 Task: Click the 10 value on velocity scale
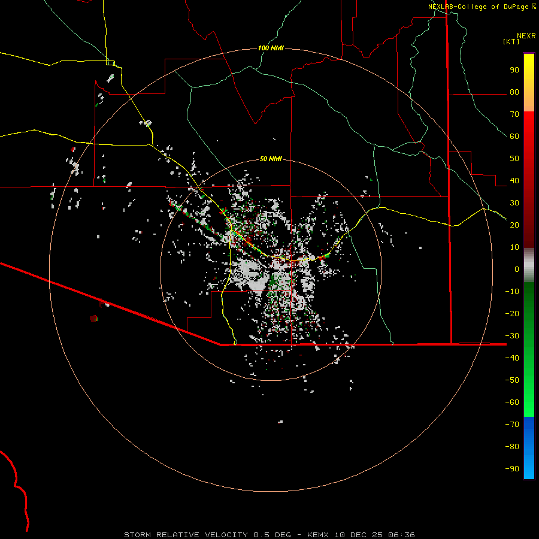point(514,247)
